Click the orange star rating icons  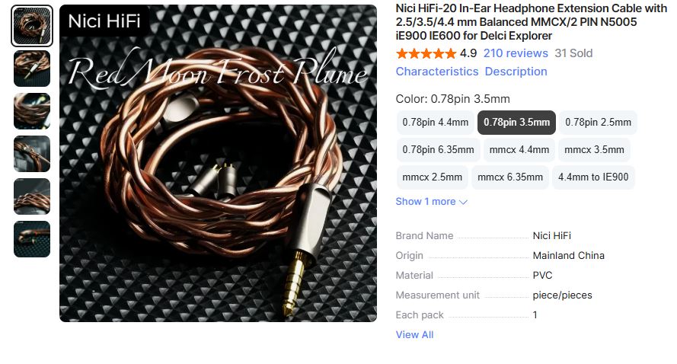(426, 53)
